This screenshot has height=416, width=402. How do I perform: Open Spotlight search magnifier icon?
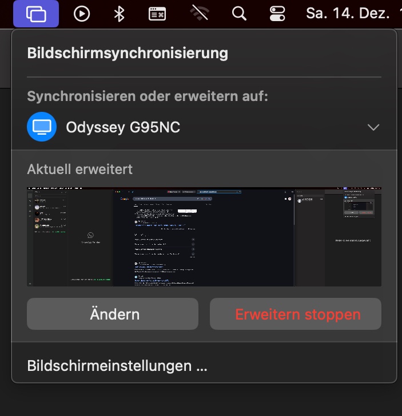click(239, 14)
